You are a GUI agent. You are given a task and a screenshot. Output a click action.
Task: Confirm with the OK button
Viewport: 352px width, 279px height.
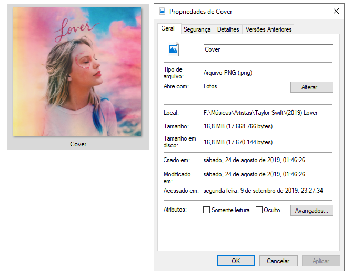tap(236, 261)
